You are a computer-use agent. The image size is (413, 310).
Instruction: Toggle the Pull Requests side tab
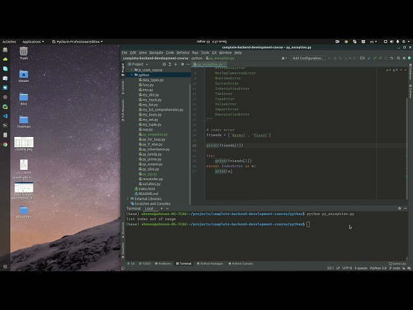(123, 110)
